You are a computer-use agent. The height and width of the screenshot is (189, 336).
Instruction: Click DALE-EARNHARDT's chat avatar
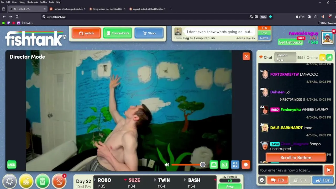click(x=265, y=128)
